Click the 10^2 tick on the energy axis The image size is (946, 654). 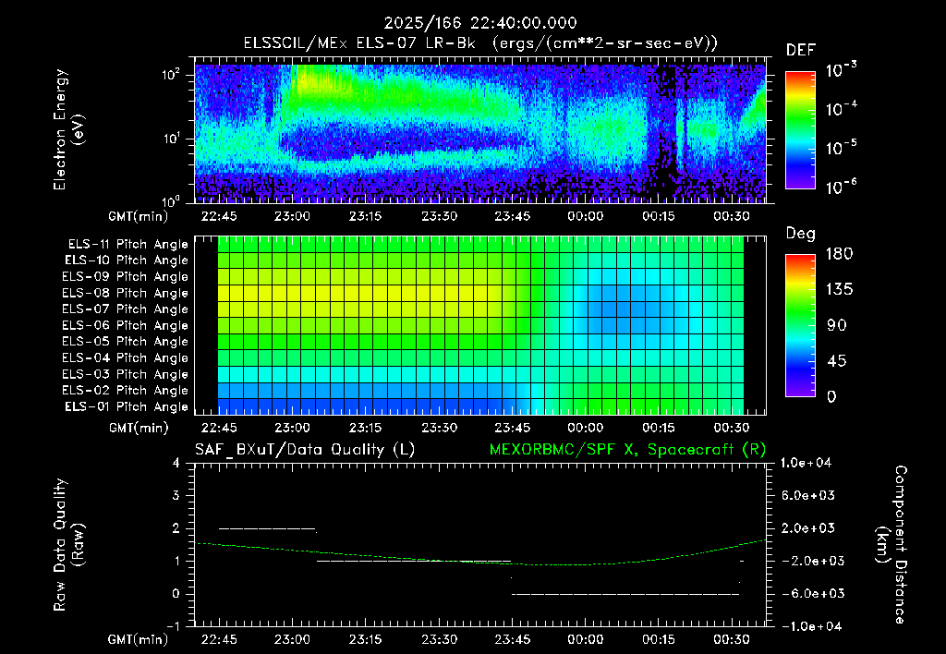[171, 74]
